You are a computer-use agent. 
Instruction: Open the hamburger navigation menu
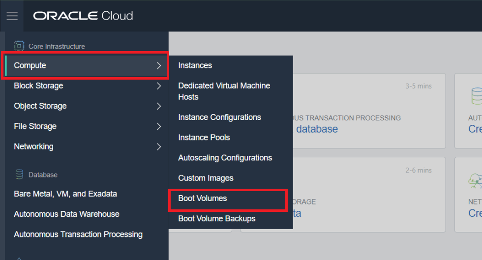(x=12, y=16)
